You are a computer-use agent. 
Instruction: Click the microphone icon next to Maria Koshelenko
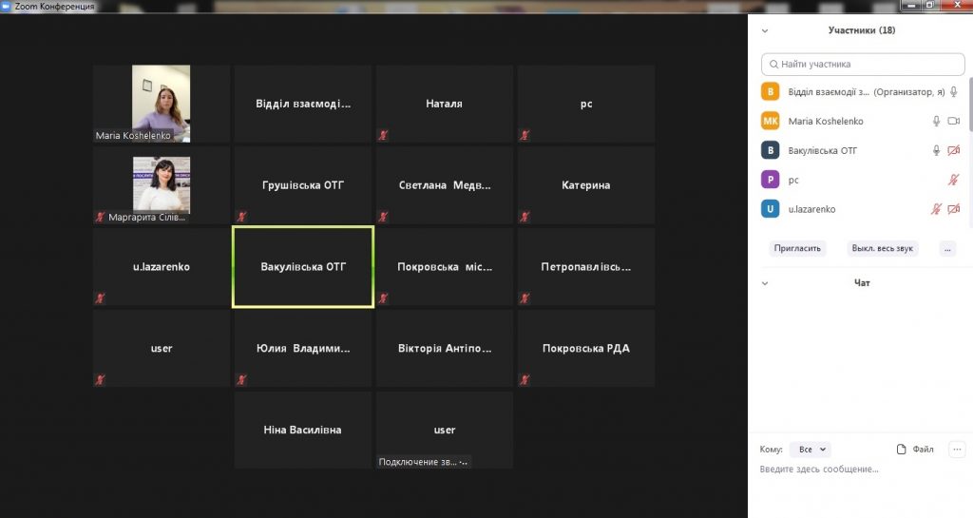[936, 122]
